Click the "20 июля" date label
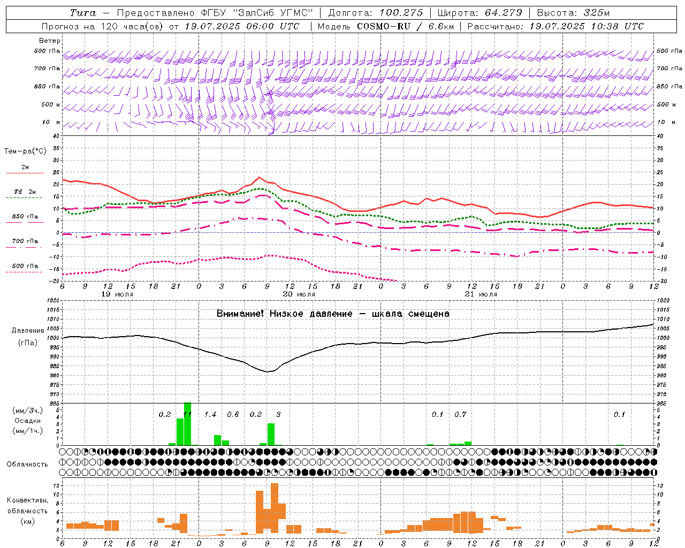685x548 pixels. 299,294
